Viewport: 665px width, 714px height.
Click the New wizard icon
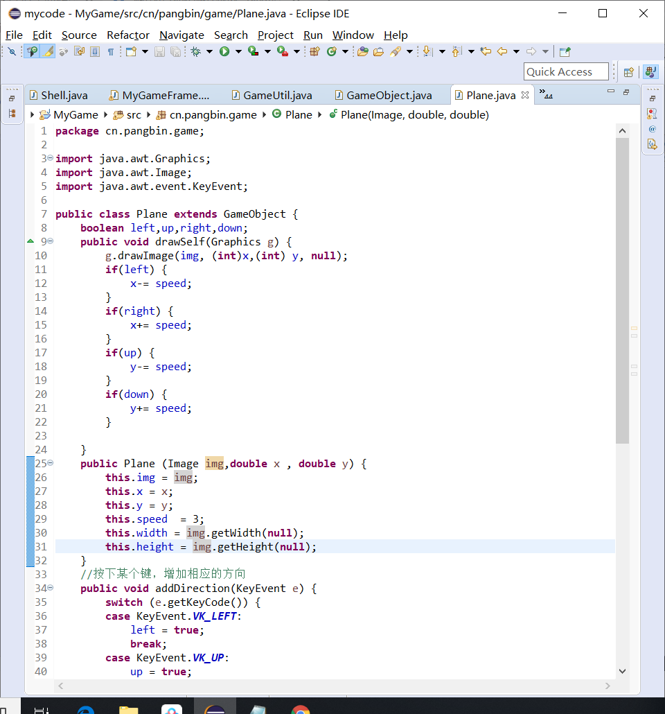(x=131, y=51)
